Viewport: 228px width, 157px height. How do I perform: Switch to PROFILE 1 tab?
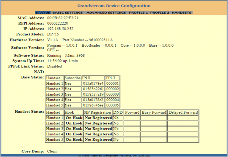pos(138,13)
